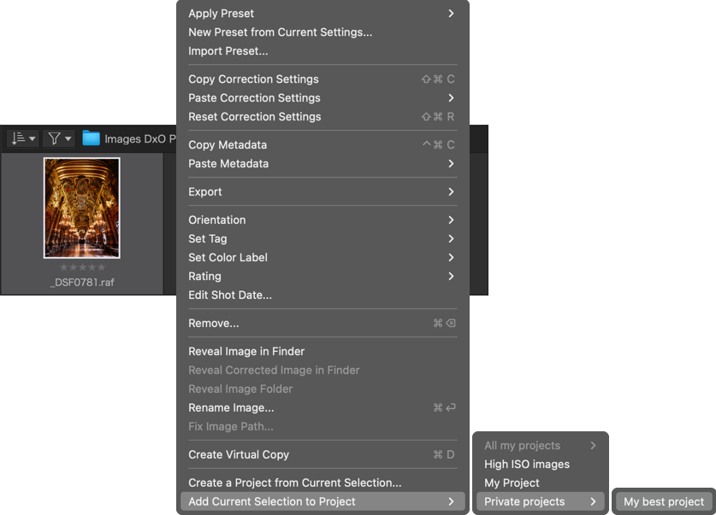716x515 pixels.
Task: Select the _DSF0781.raf thumbnail
Action: pos(82,208)
